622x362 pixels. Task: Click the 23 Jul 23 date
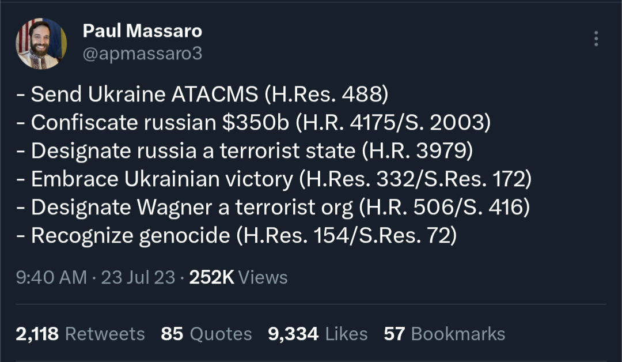138,278
